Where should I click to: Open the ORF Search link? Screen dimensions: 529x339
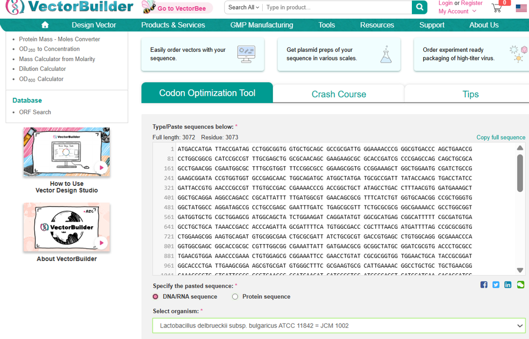(35, 112)
